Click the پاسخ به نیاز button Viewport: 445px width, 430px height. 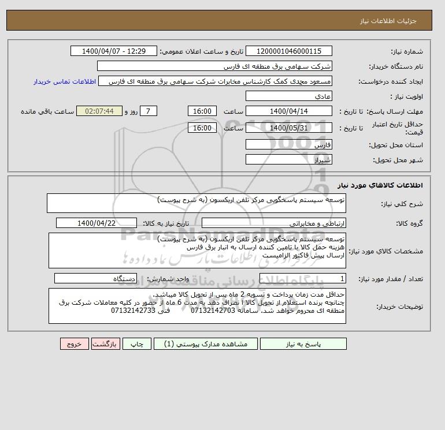[303, 343]
